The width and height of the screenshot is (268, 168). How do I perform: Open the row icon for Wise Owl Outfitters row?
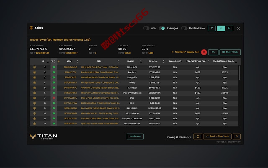tap(34, 93)
